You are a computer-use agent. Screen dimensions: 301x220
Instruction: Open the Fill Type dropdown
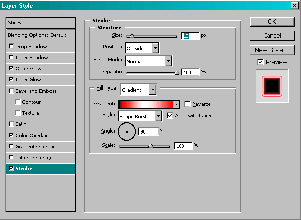tap(138, 90)
